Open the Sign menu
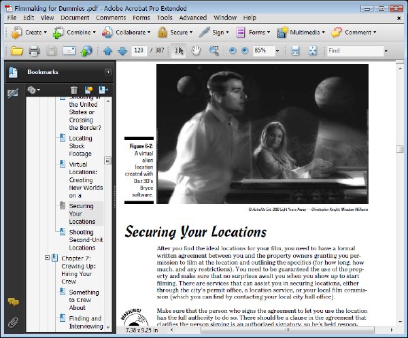This screenshot has height=338, width=408. (x=214, y=33)
